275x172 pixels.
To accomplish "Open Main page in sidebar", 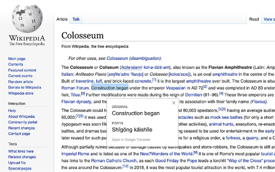I will [17, 59].
